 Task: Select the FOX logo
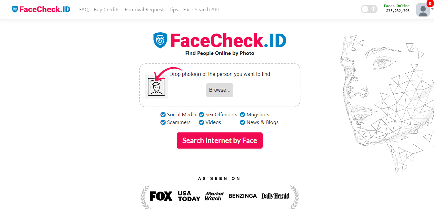point(160,196)
